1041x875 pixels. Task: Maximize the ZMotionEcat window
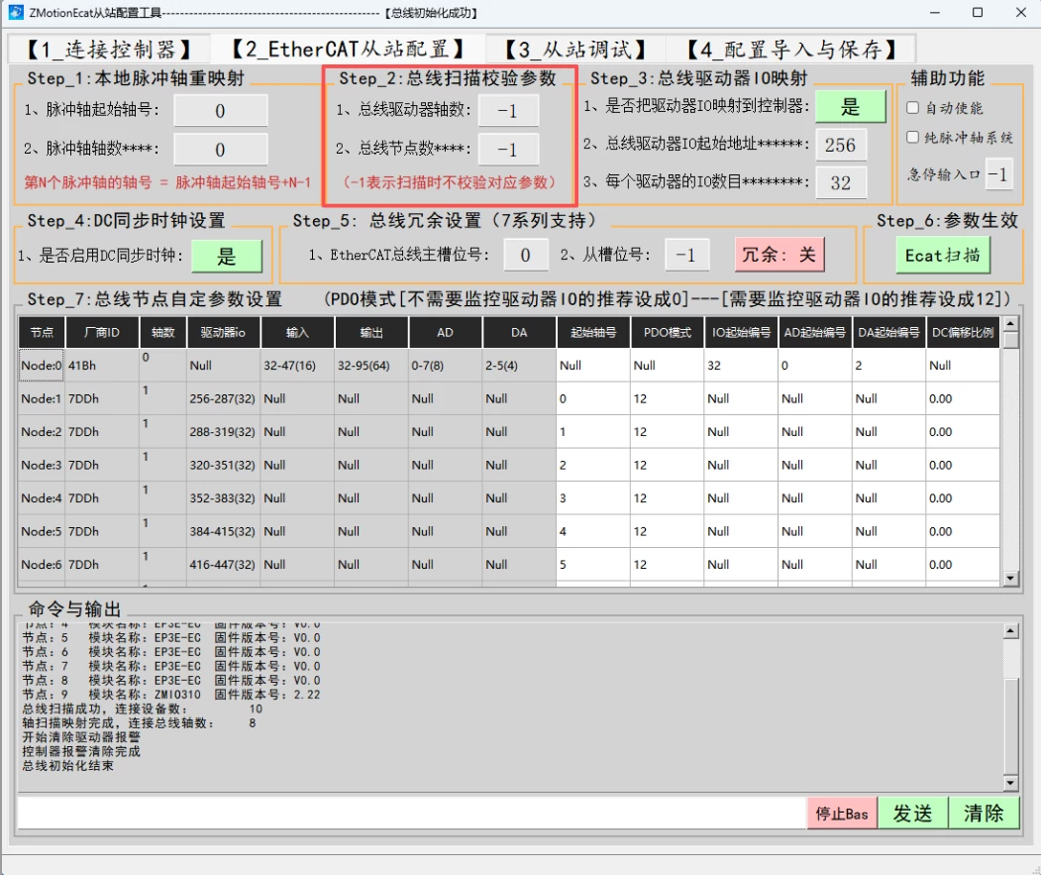click(x=978, y=12)
